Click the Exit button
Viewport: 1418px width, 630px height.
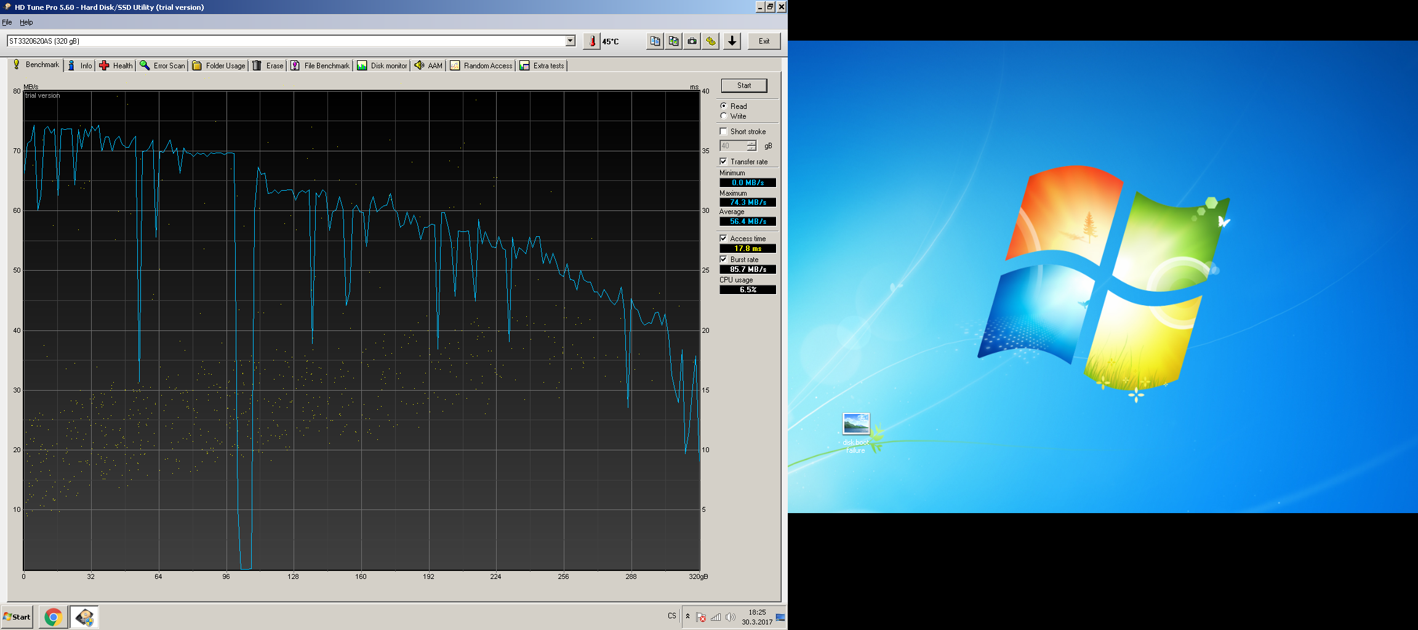point(764,41)
